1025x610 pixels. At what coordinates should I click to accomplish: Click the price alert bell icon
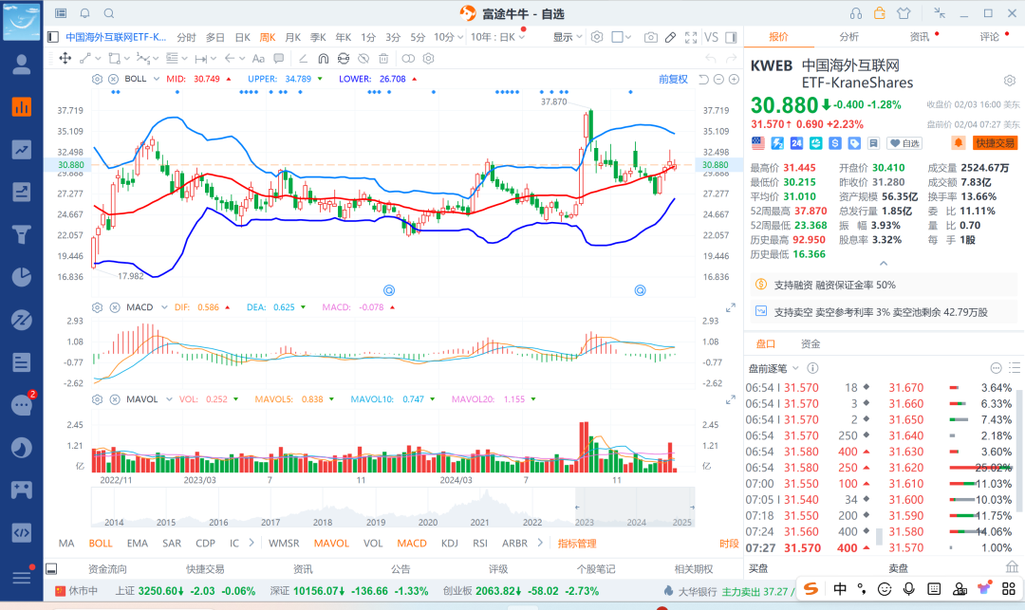[958, 142]
